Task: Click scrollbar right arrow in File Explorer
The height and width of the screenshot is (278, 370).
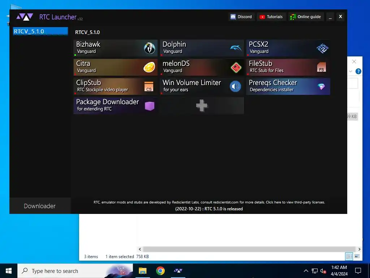Action: (359, 249)
